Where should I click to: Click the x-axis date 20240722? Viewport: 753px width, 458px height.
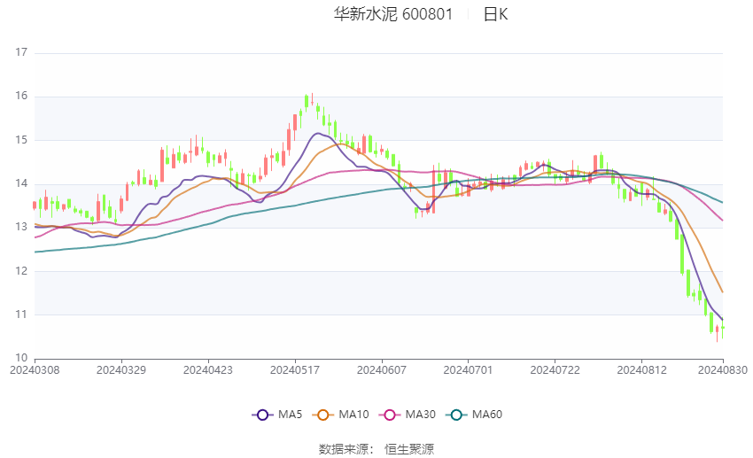555,370
